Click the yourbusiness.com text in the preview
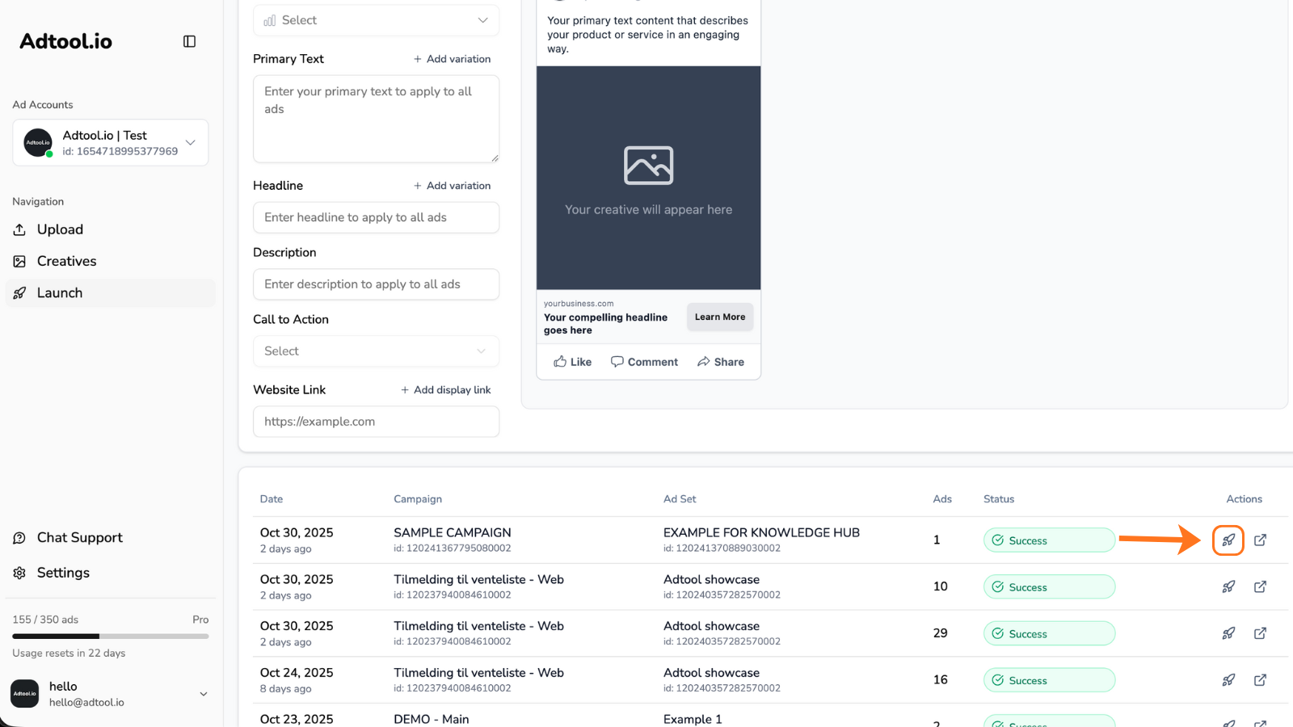The image size is (1293, 727). tap(579, 304)
